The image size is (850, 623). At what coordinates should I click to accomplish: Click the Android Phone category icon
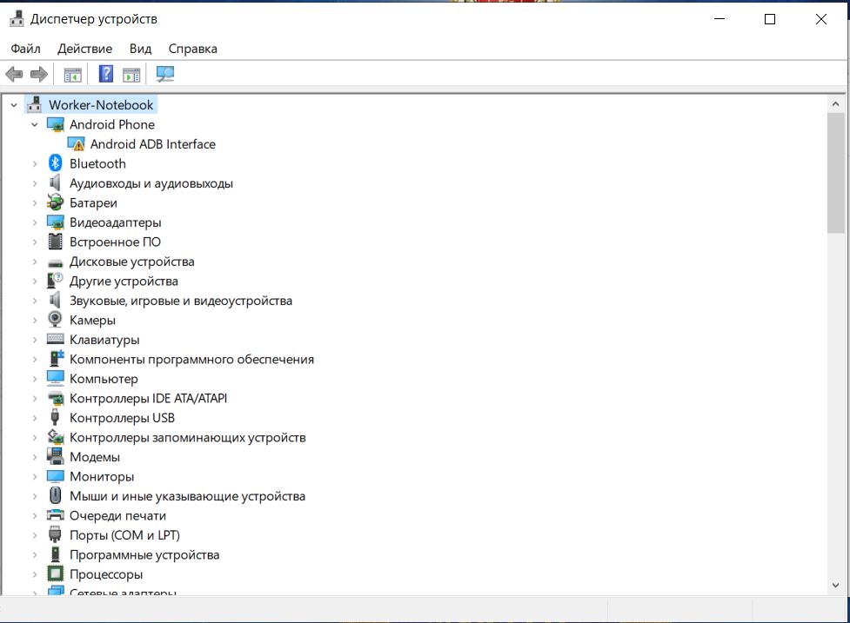pos(56,124)
